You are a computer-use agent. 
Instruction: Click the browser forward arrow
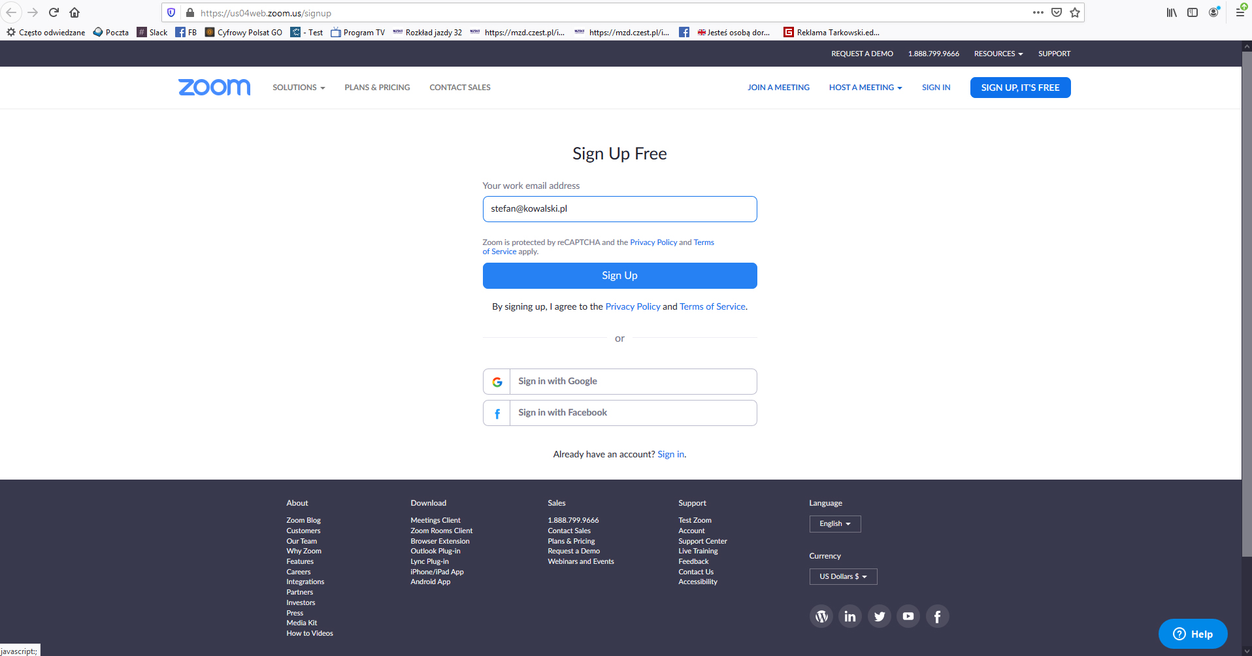click(33, 12)
